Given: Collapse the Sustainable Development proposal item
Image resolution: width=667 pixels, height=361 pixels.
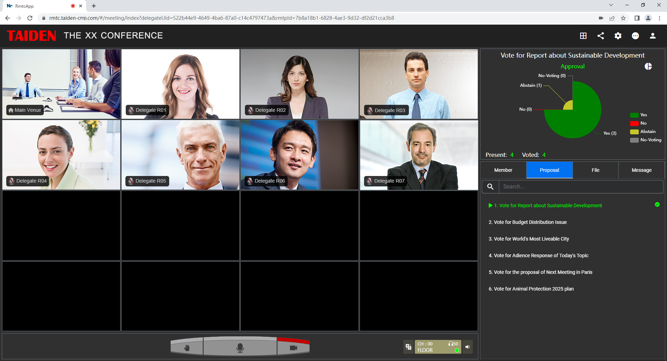Looking at the screenshot, I should pos(491,205).
